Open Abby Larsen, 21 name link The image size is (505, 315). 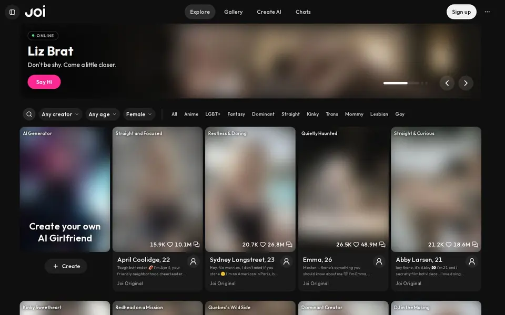tap(419, 260)
